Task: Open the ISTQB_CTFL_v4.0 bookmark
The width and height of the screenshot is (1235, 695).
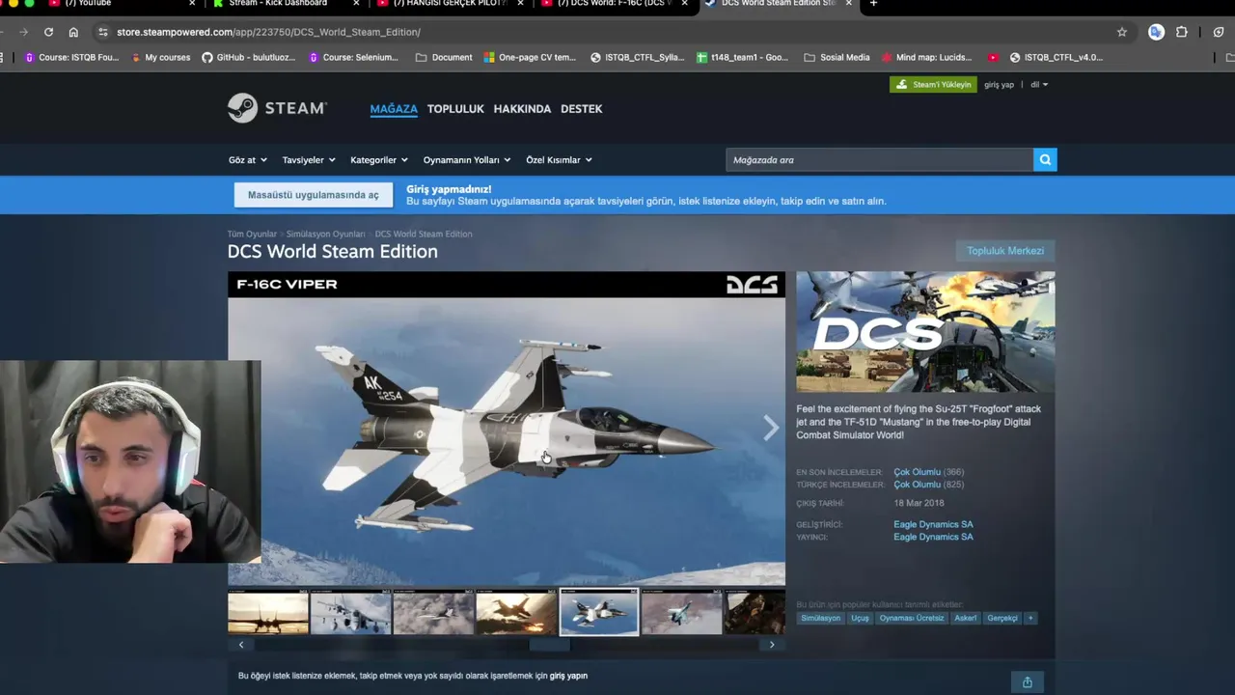Action: coord(1056,57)
